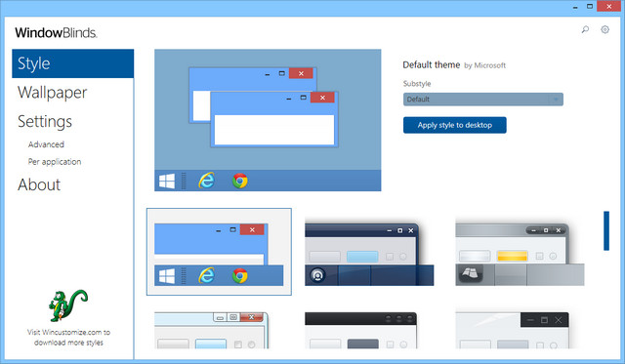Viewport: 625px width, 364px height.
Task: Open the search magnifier icon
Action: [x=585, y=29]
